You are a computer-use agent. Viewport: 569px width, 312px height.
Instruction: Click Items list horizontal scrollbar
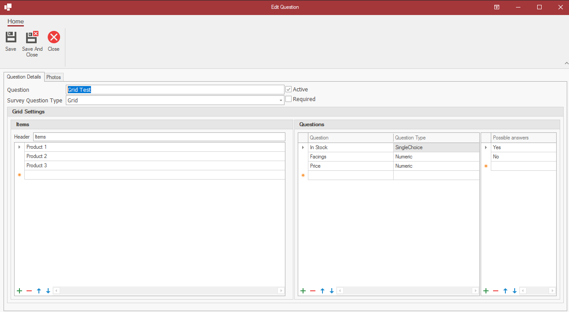point(169,291)
